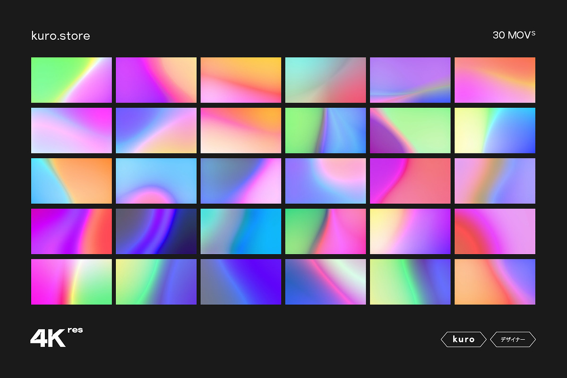Click the pink-white gradient starting second row

pos(71,130)
